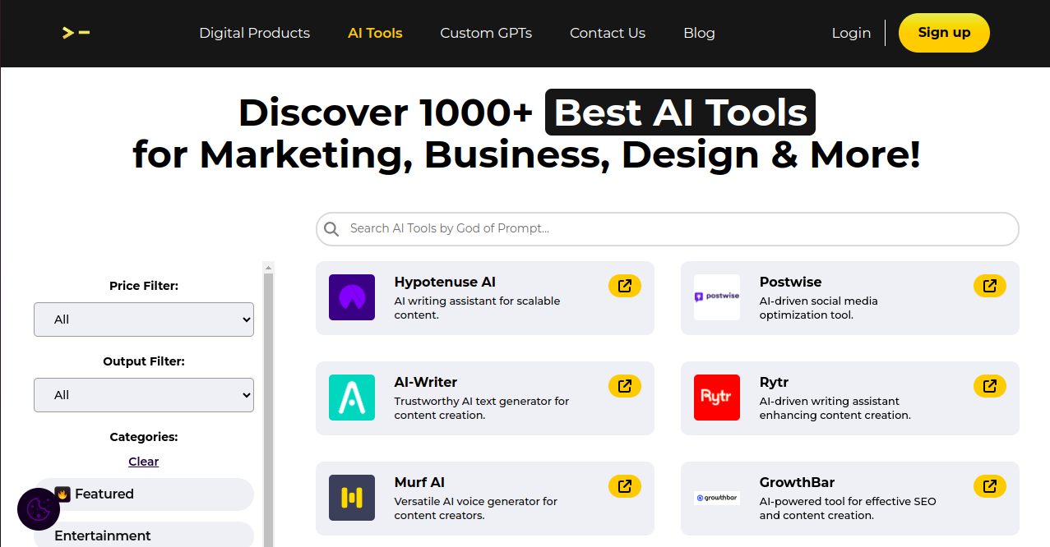Click the fire icon beside Featured

coord(62,494)
